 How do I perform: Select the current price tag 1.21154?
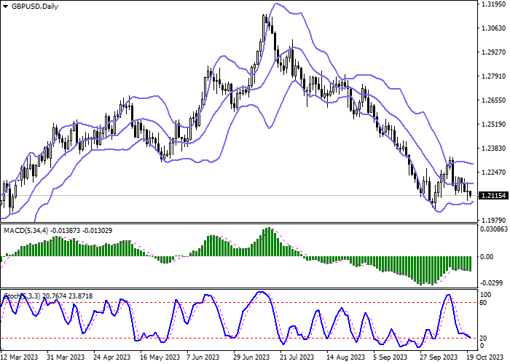(493, 196)
